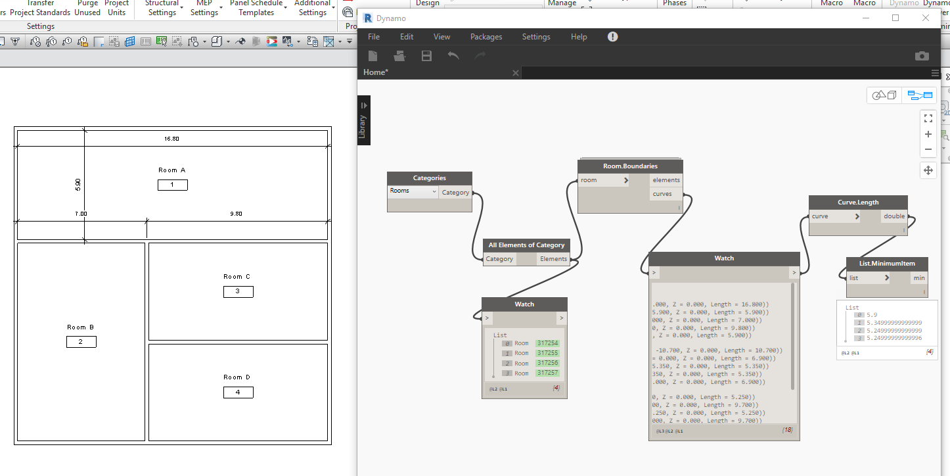The width and height of the screenshot is (950, 476).
Task: Click the tag-with-X icon in Revit quick toolbar
Action: pyautogui.click(x=35, y=42)
